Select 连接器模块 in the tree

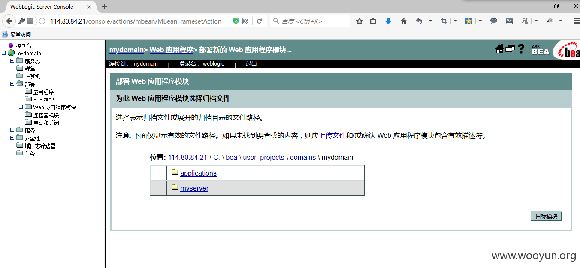click(46, 115)
